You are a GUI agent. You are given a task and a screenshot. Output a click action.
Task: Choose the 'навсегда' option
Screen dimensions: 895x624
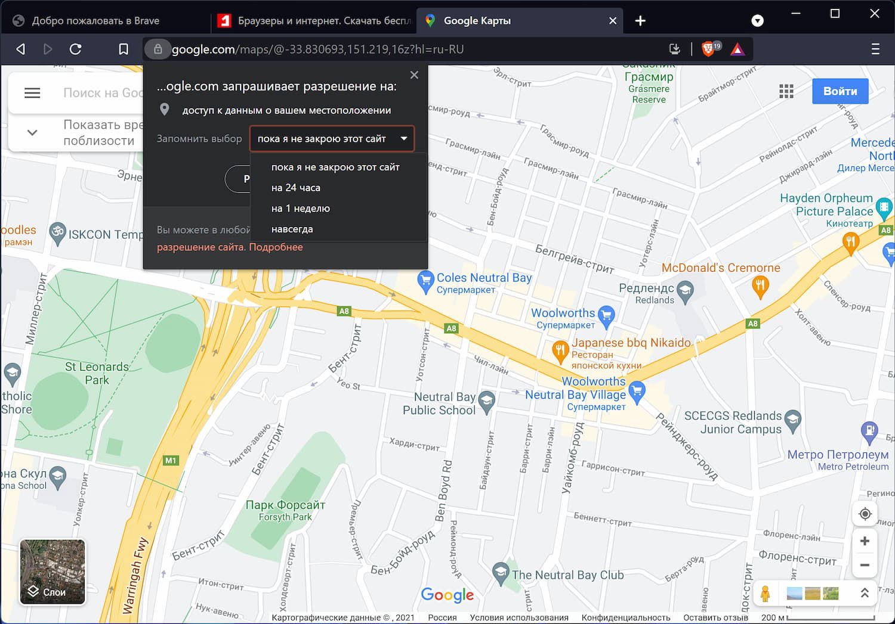pyautogui.click(x=292, y=229)
